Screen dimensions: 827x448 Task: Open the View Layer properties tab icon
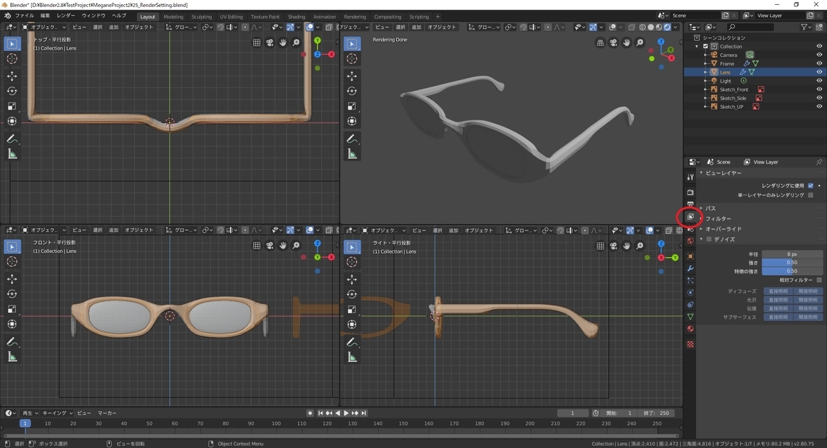tap(691, 216)
